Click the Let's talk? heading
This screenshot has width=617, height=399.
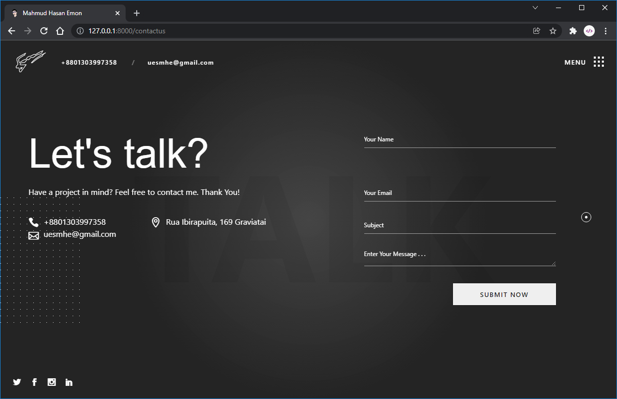119,153
